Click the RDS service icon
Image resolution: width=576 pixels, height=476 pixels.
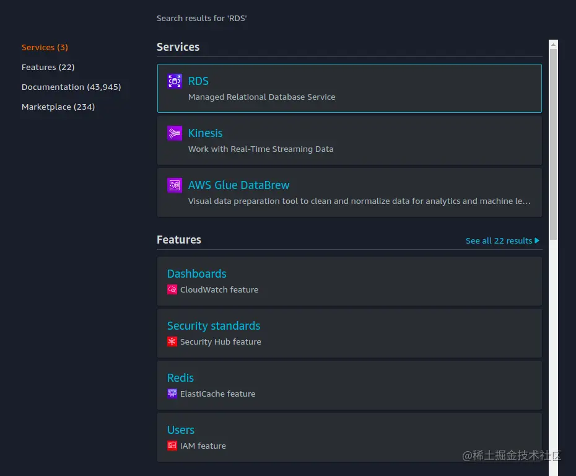pos(175,81)
